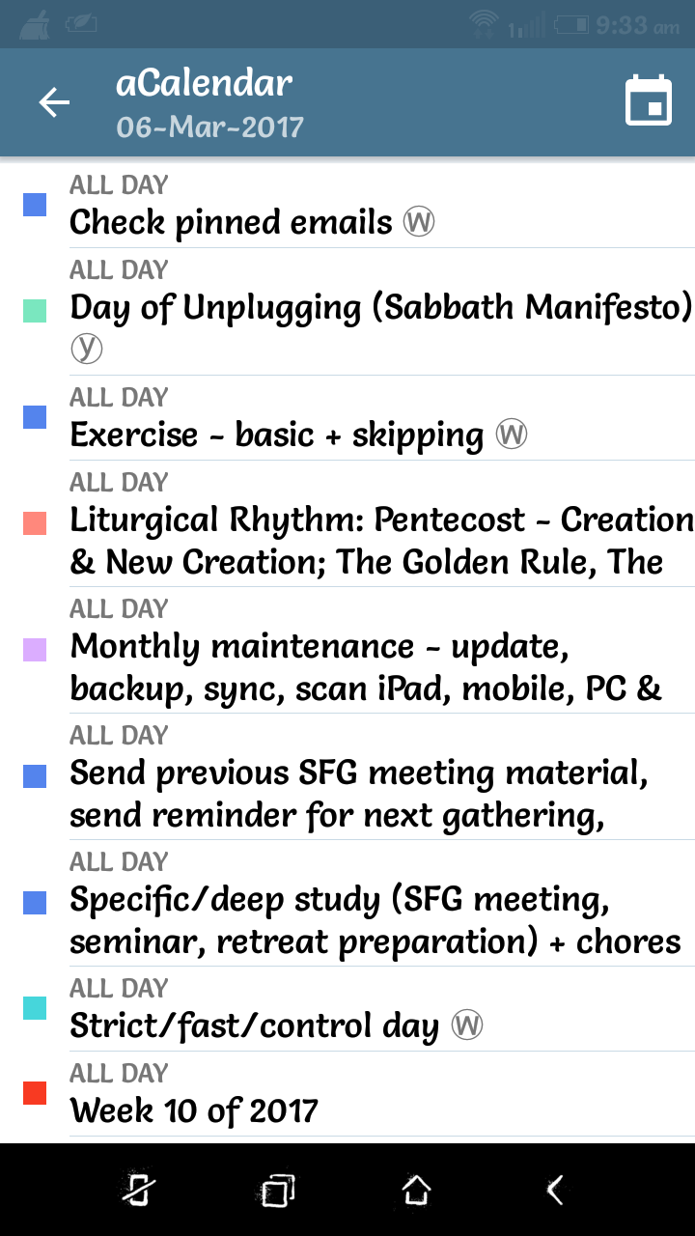This screenshot has width=695, height=1236.
Task: Tap red color swatch beside Week 10
Action: (35, 1092)
